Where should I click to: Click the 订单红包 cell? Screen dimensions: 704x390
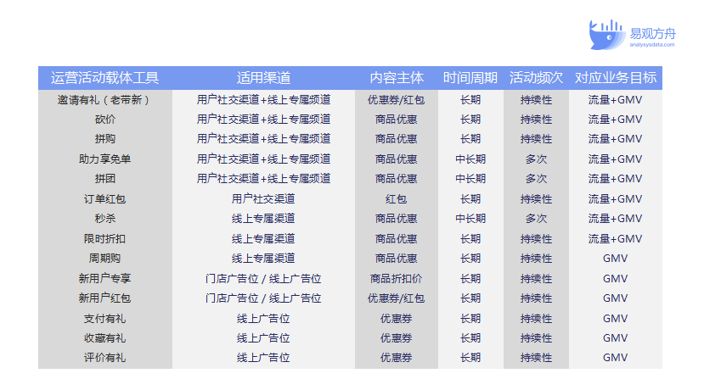coord(104,199)
